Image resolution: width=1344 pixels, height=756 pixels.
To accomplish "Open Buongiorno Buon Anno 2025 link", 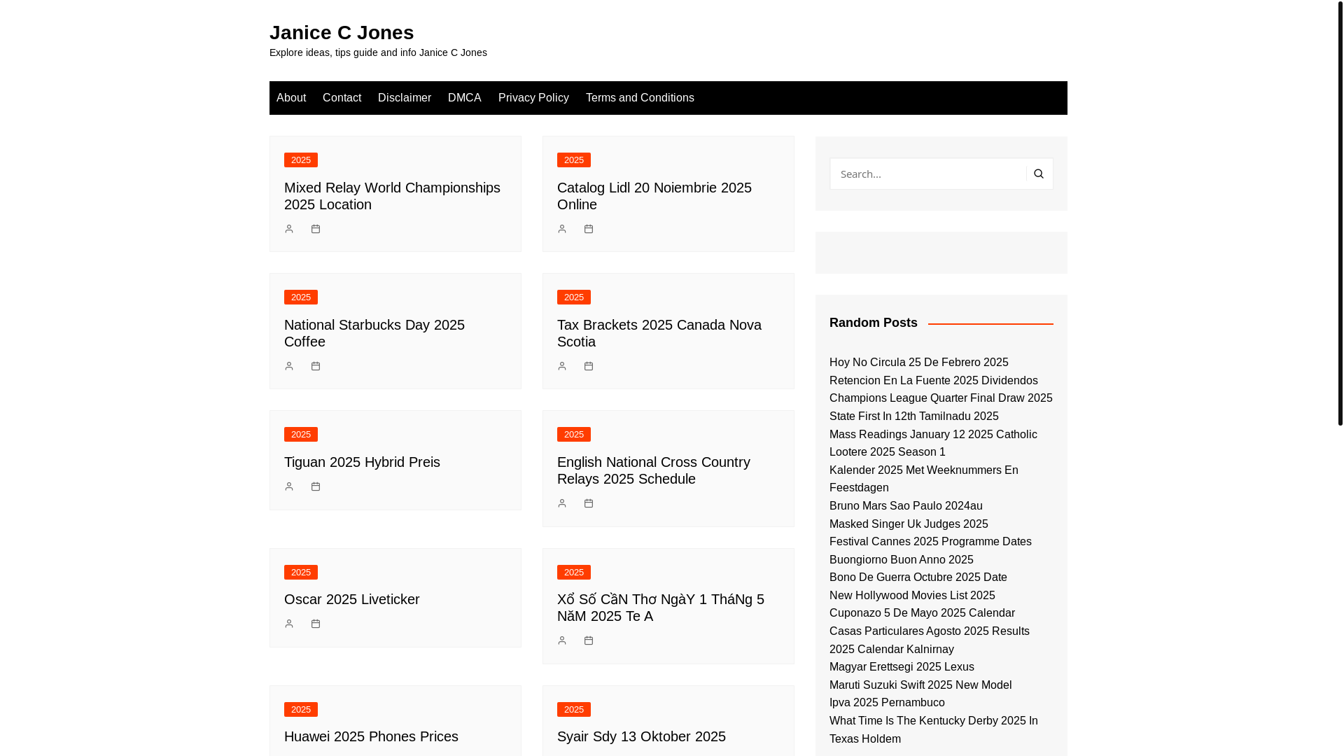I will click(902, 560).
